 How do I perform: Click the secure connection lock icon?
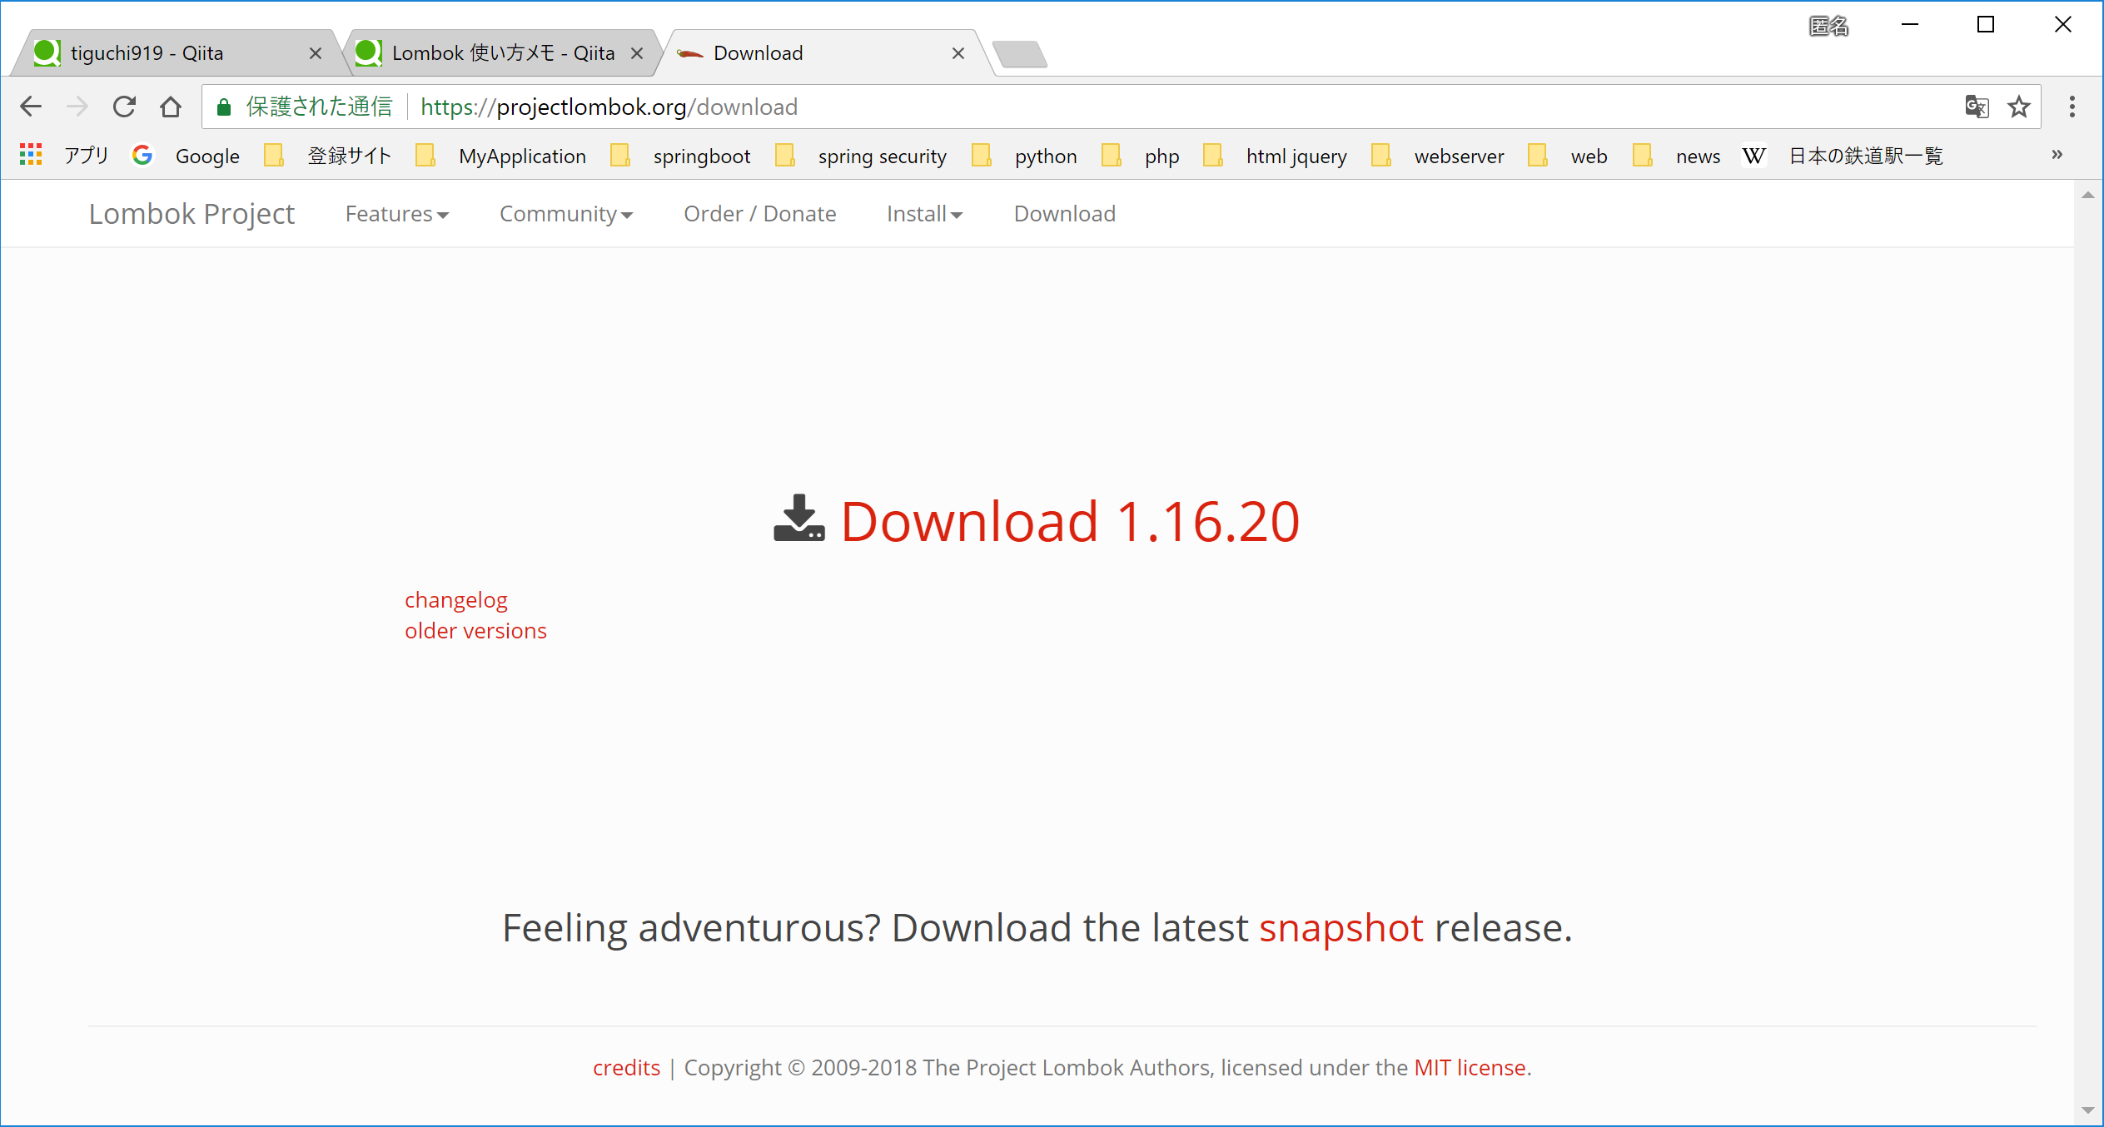(223, 107)
